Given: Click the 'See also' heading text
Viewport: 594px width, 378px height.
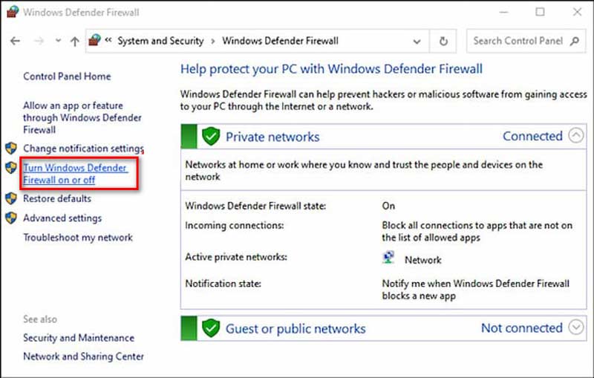Looking at the screenshot, I should coord(40,319).
